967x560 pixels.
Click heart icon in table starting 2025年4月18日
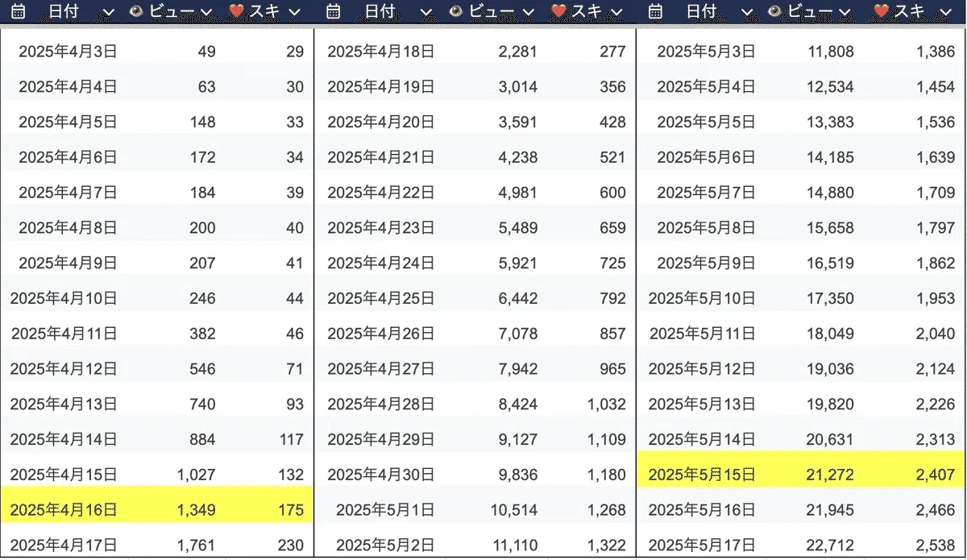[x=558, y=11]
